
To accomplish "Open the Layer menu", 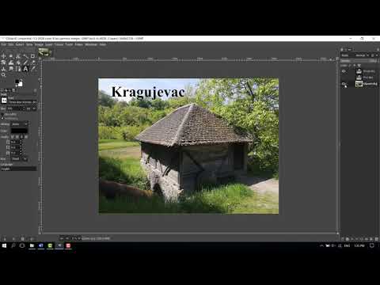I will pos(49,44).
